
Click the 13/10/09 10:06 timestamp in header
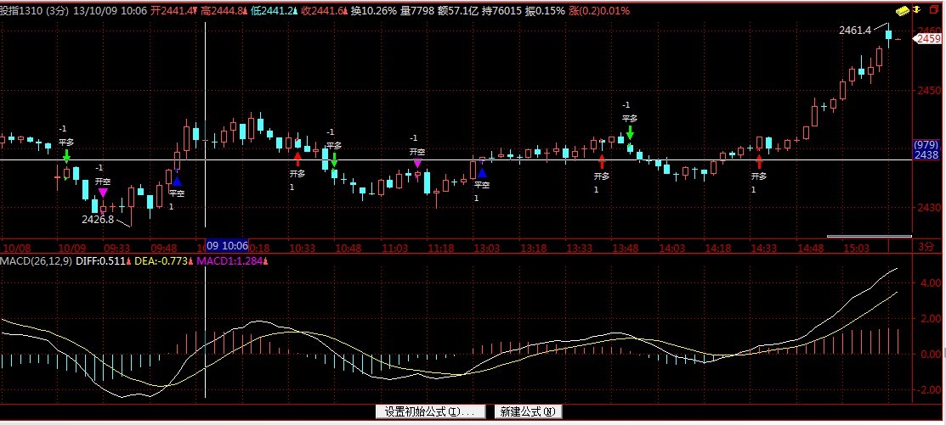(110, 11)
